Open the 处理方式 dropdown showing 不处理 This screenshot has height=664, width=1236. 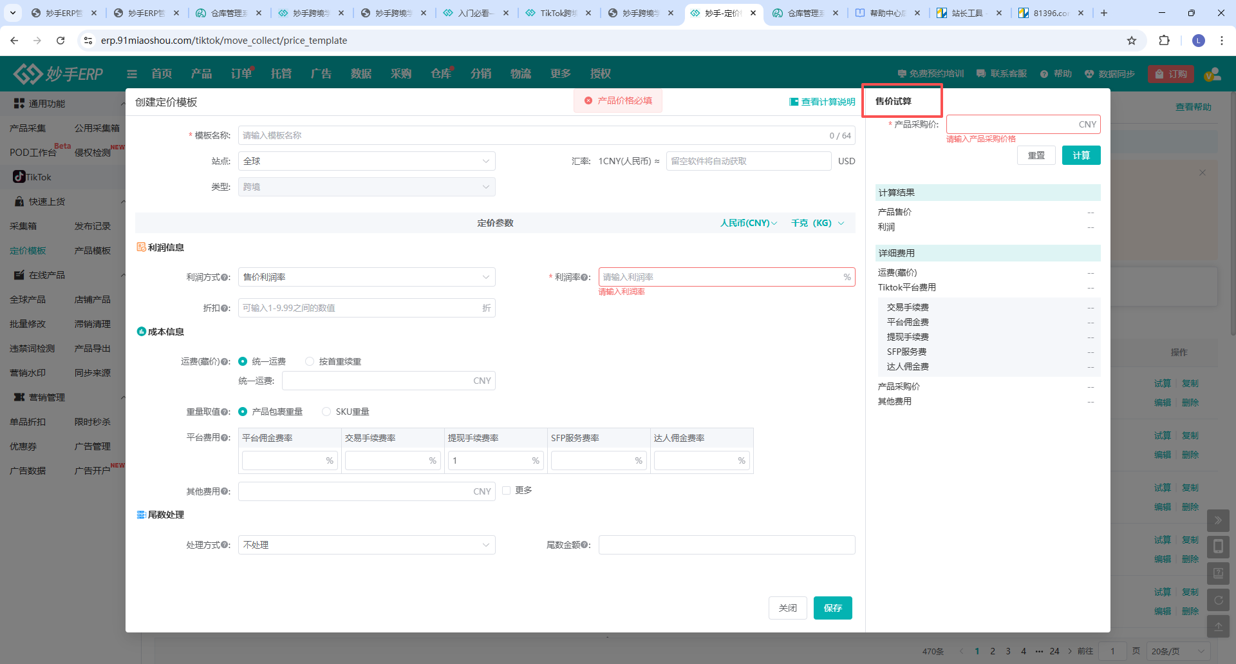pos(366,545)
